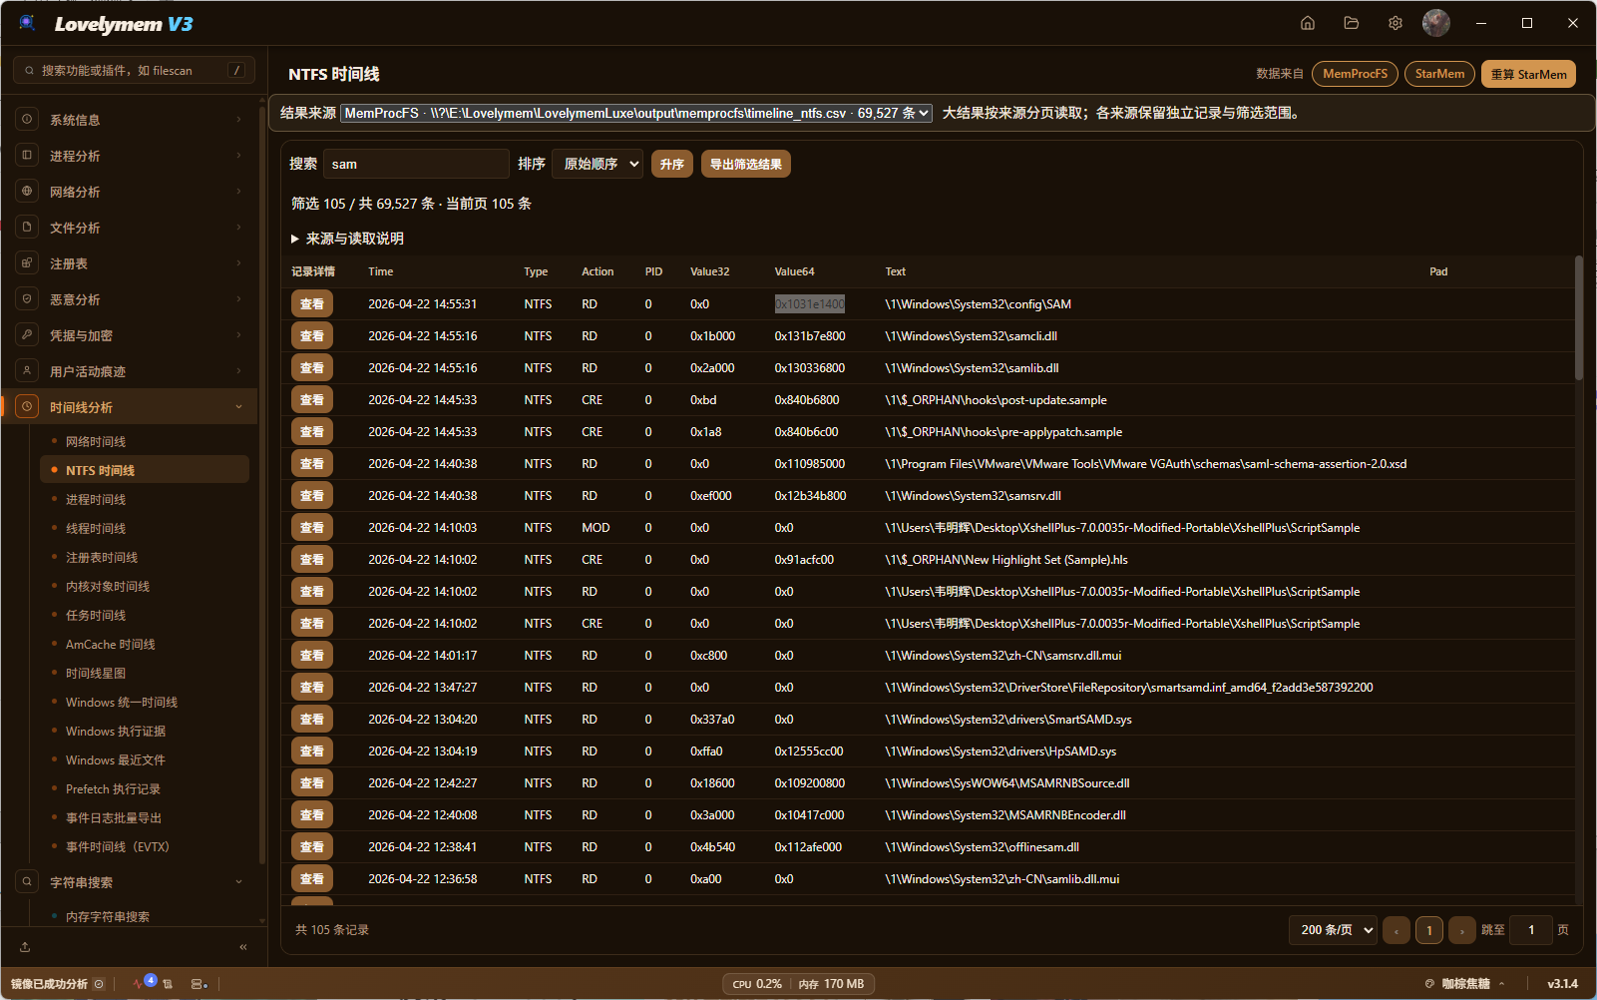Collapse the 时间线分析 section chevron
The image size is (1597, 1000).
(239, 407)
